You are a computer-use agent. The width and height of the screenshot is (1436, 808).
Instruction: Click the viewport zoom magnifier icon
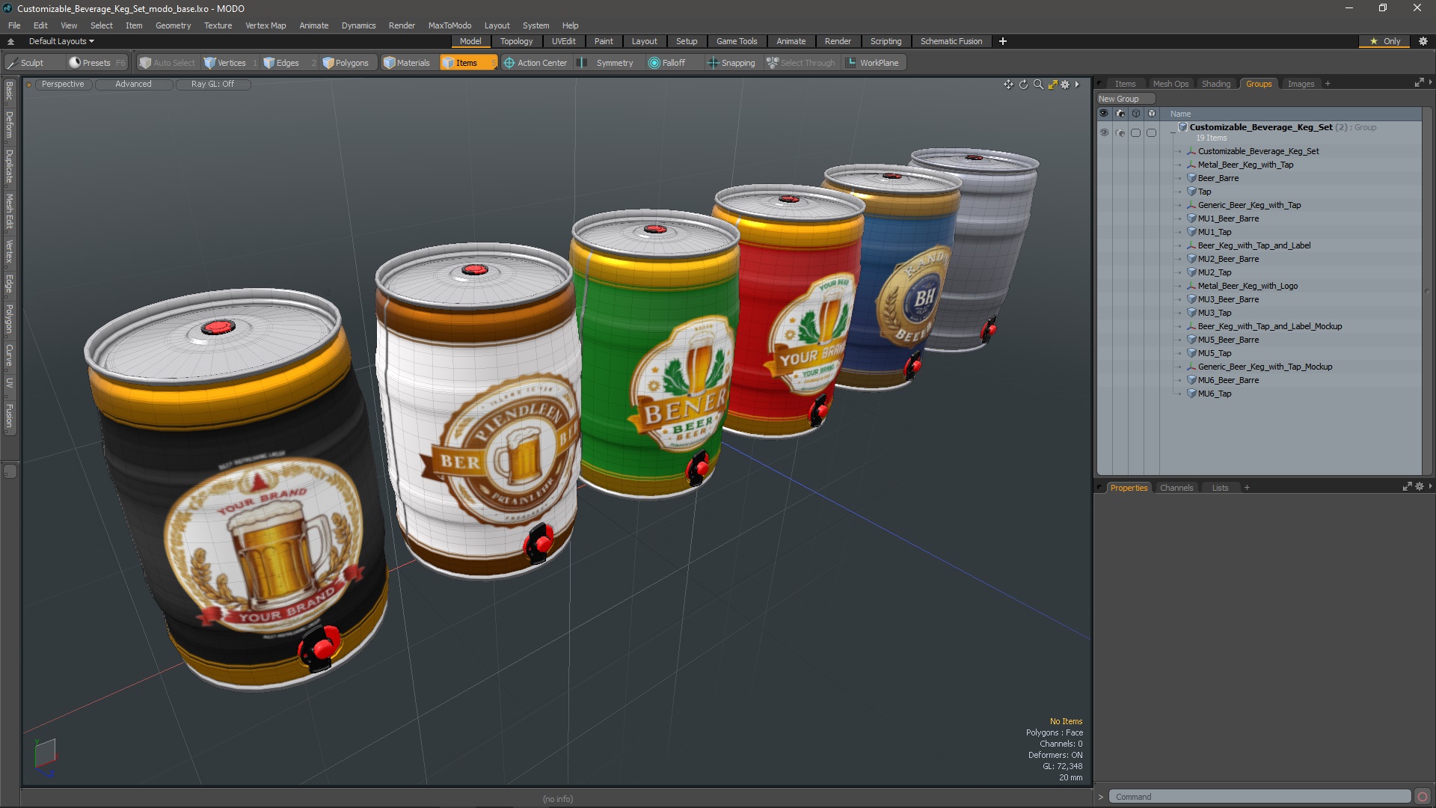[x=1038, y=85]
